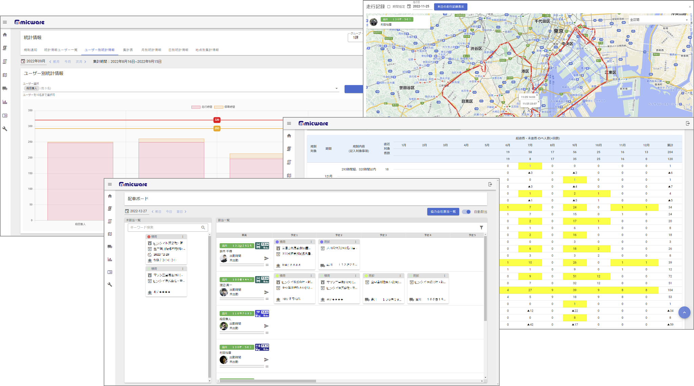694x386 pixels.
Task: Check the 期間指定 checkbox
Action: pos(389,7)
